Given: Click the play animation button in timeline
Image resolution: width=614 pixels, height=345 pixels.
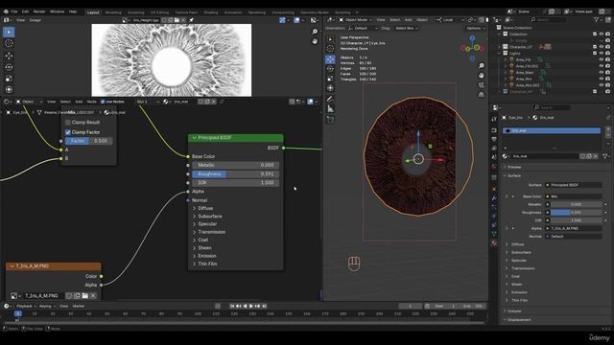Looking at the screenshot, I should pos(251,306).
